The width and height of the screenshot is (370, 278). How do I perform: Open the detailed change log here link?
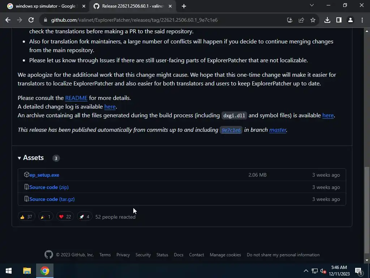pyautogui.click(x=110, y=107)
